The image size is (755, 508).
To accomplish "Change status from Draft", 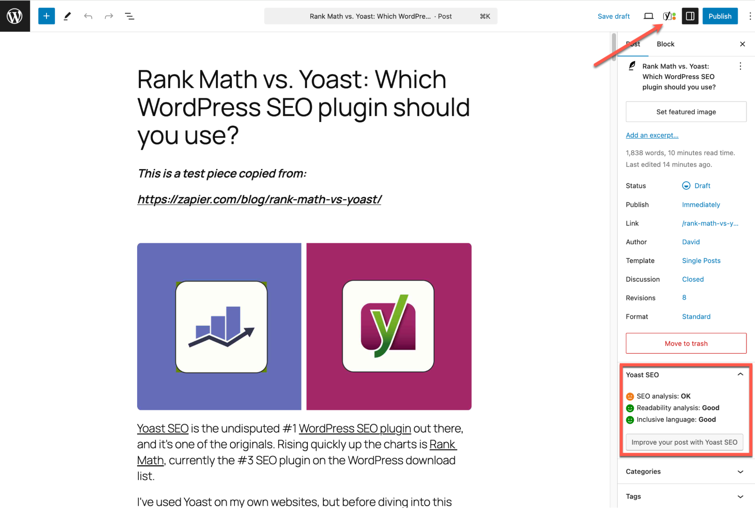I will click(701, 185).
